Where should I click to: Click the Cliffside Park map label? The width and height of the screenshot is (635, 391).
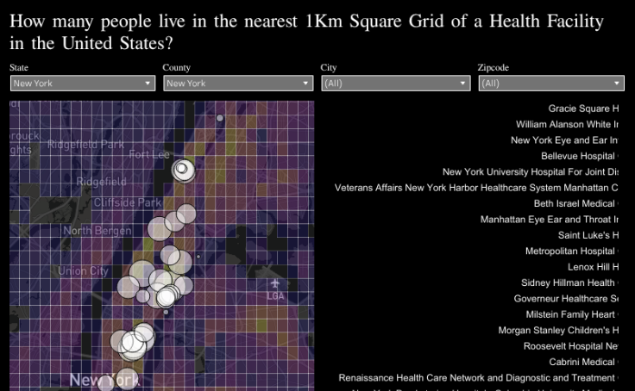click(128, 202)
